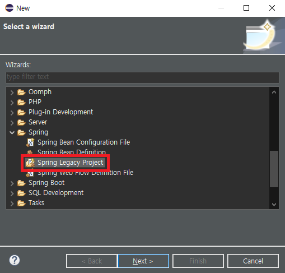
Task: Click the Tasks folder icon
Action: click(21, 203)
